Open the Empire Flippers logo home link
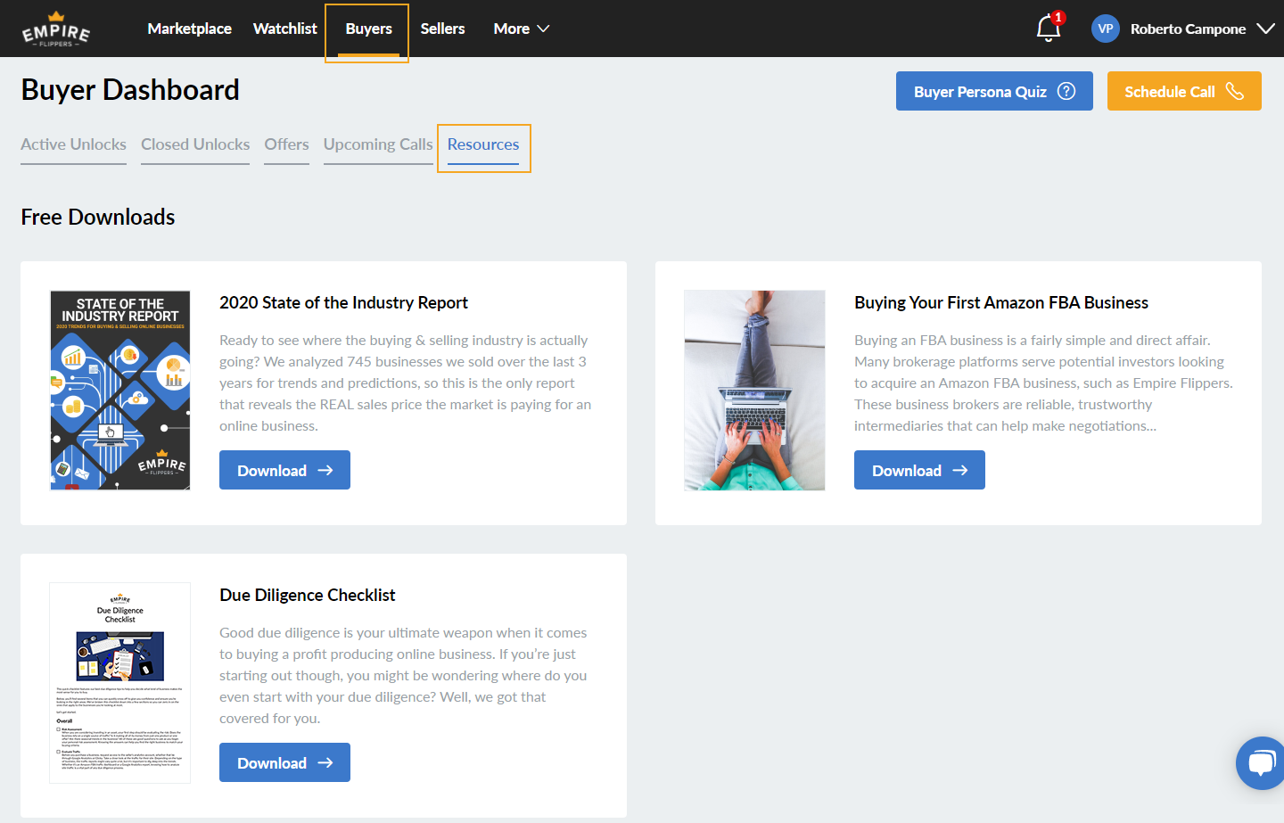This screenshot has height=823, width=1284. pyautogui.click(x=56, y=29)
